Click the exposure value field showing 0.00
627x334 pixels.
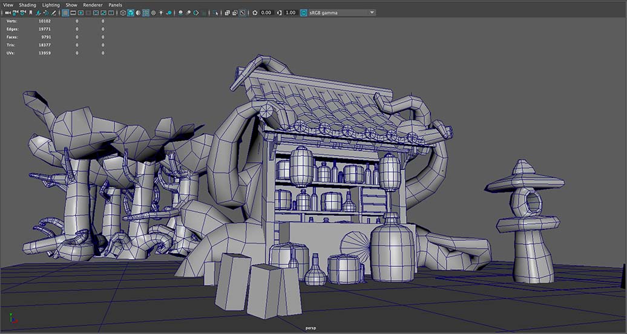[x=266, y=13]
